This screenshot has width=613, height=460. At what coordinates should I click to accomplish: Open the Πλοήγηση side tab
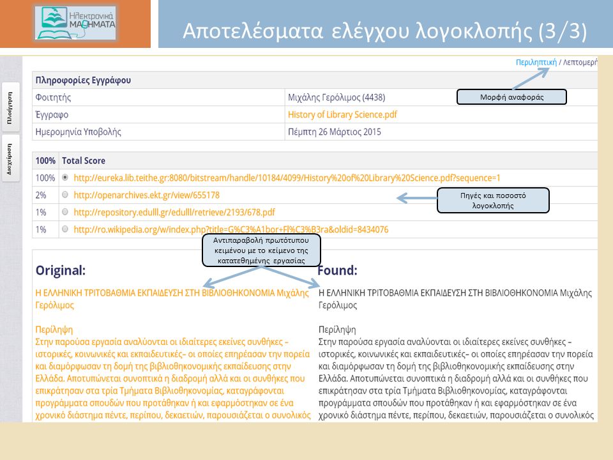tap(10, 109)
